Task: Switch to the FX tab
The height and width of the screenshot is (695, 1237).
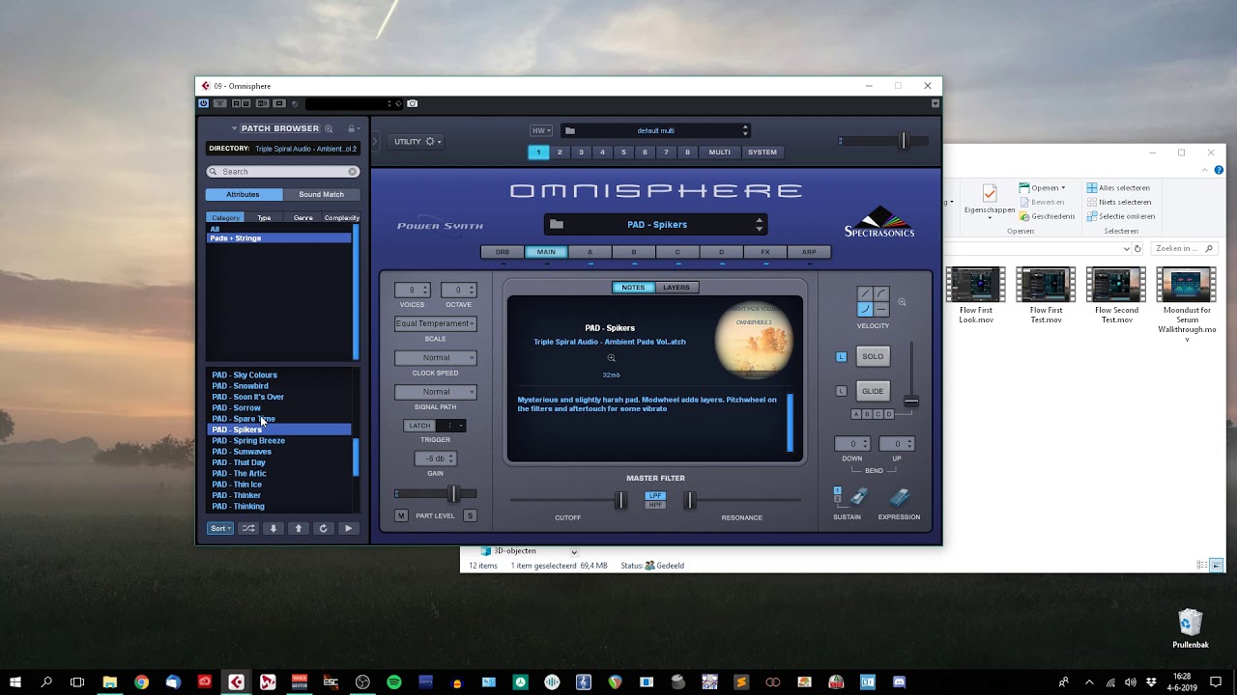Action: coord(765,252)
